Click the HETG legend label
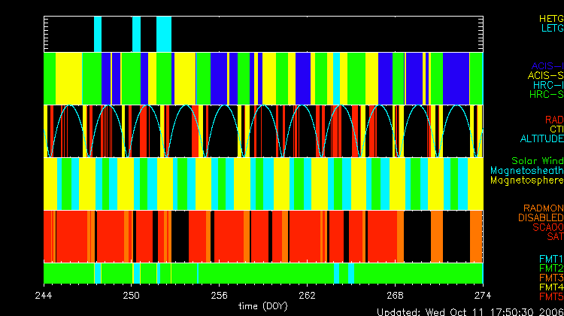This screenshot has width=564, height=316. [550, 17]
